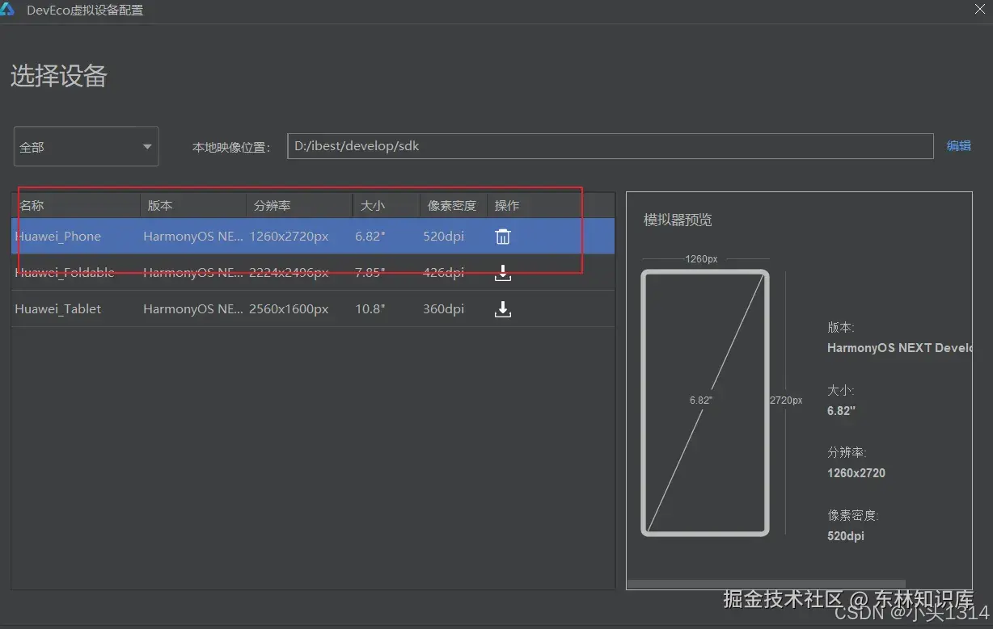Select the Huawei_Foldable device row
The image size is (993, 629).
(x=313, y=273)
